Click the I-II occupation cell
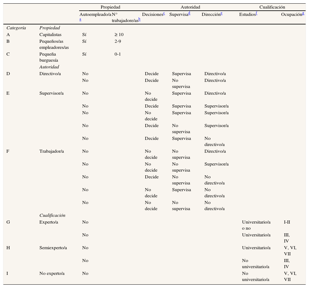Viewport: 309px width, 288px height. click(287, 222)
